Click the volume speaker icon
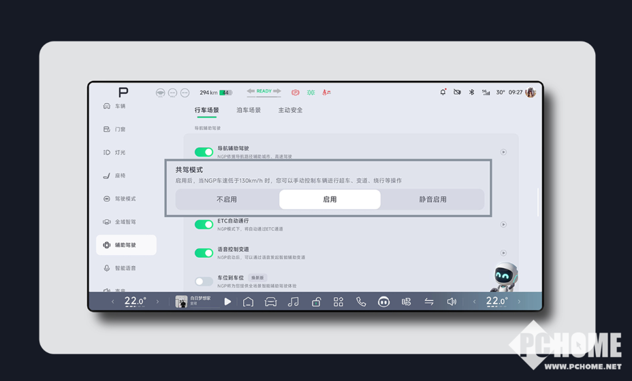This screenshot has height=381, width=632. 452,301
